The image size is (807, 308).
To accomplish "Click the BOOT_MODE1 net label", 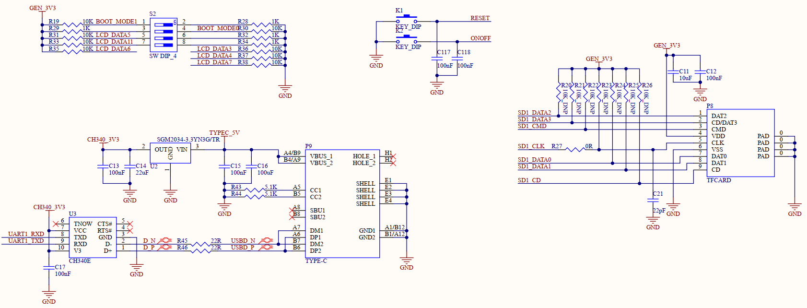I will point(116,22).
